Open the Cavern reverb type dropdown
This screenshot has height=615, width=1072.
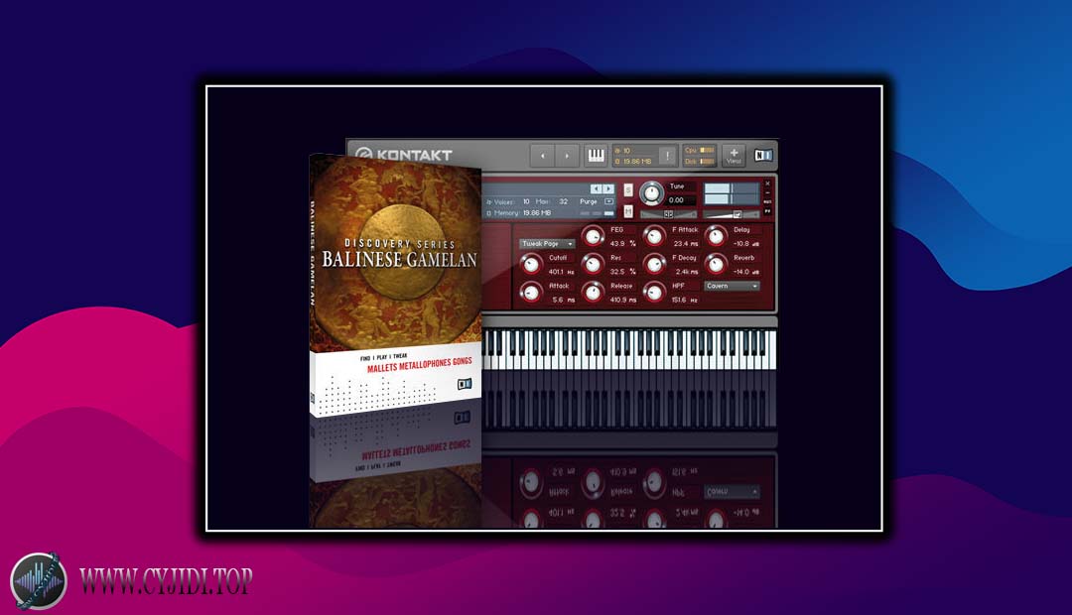pyautogui.click(x=732, y=286)
